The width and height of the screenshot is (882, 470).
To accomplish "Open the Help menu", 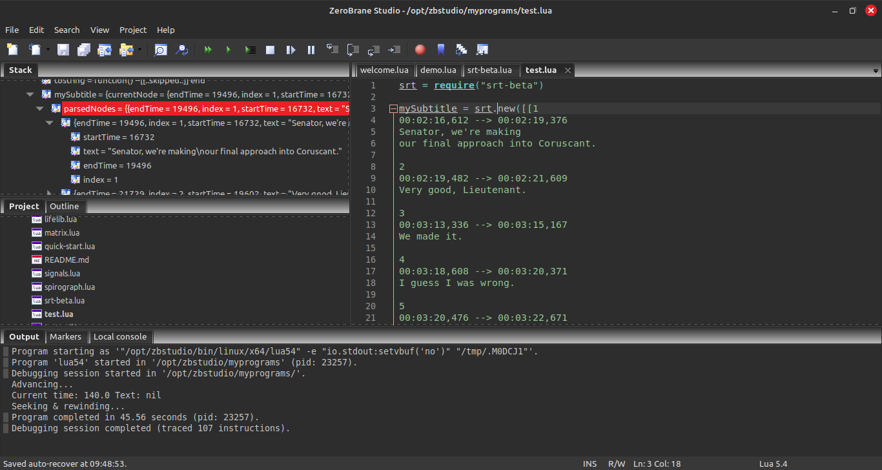I will point(166,30).
